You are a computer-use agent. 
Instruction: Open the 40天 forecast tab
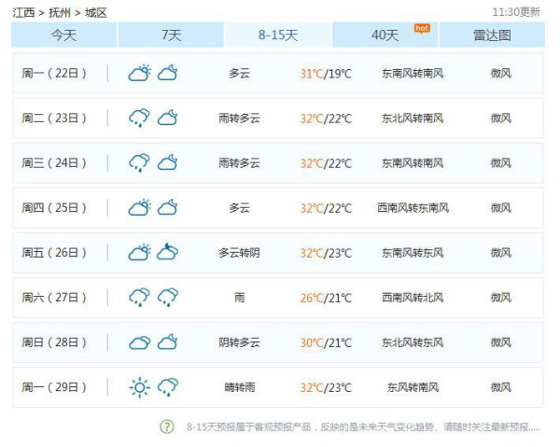coord(385,35)
